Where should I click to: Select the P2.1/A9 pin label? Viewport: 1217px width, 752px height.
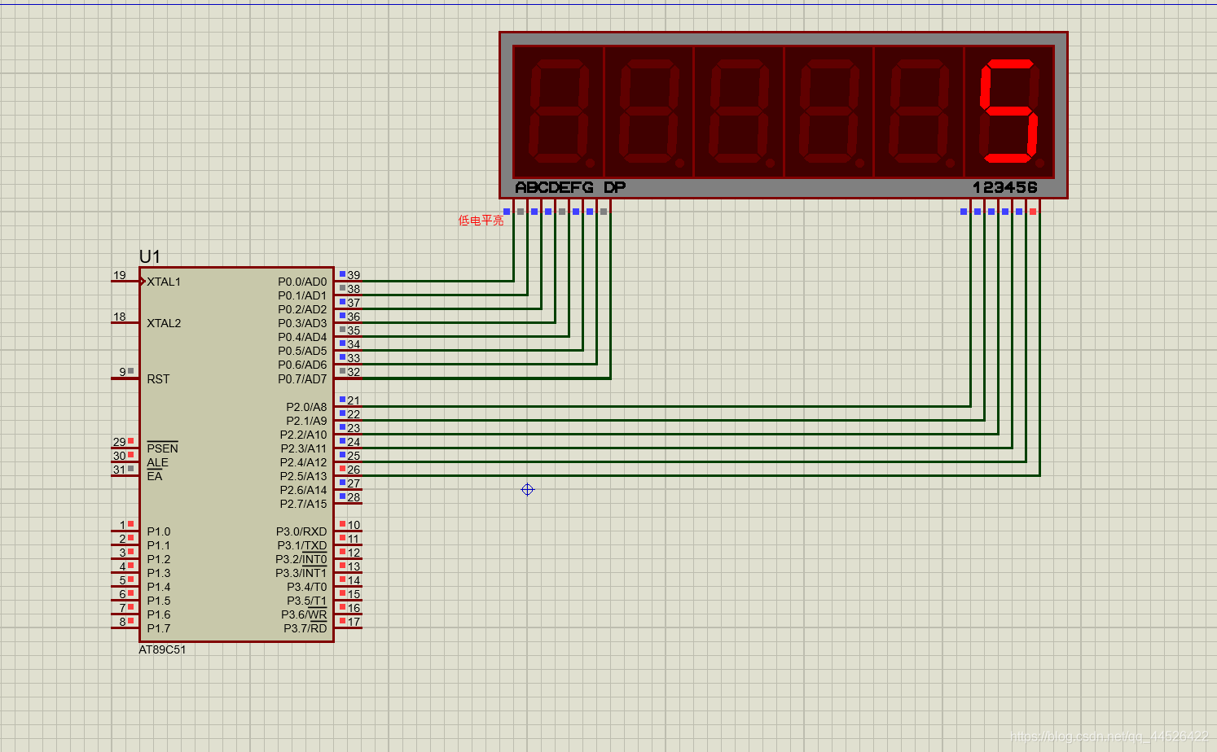coord(306,421)
